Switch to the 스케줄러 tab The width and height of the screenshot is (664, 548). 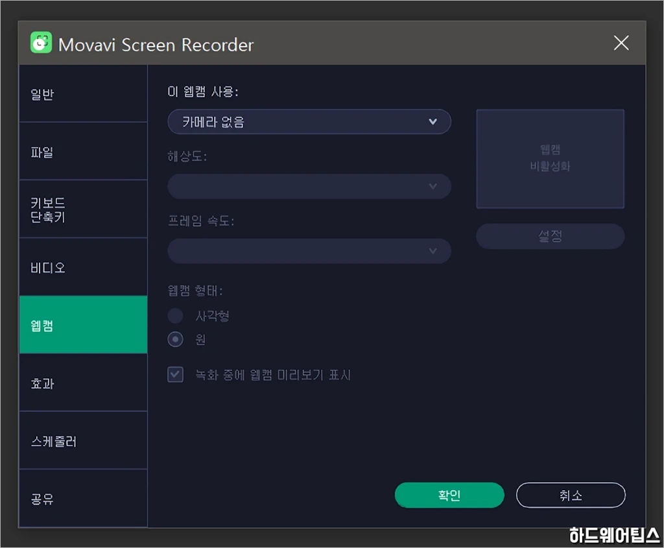coord(83,441)
